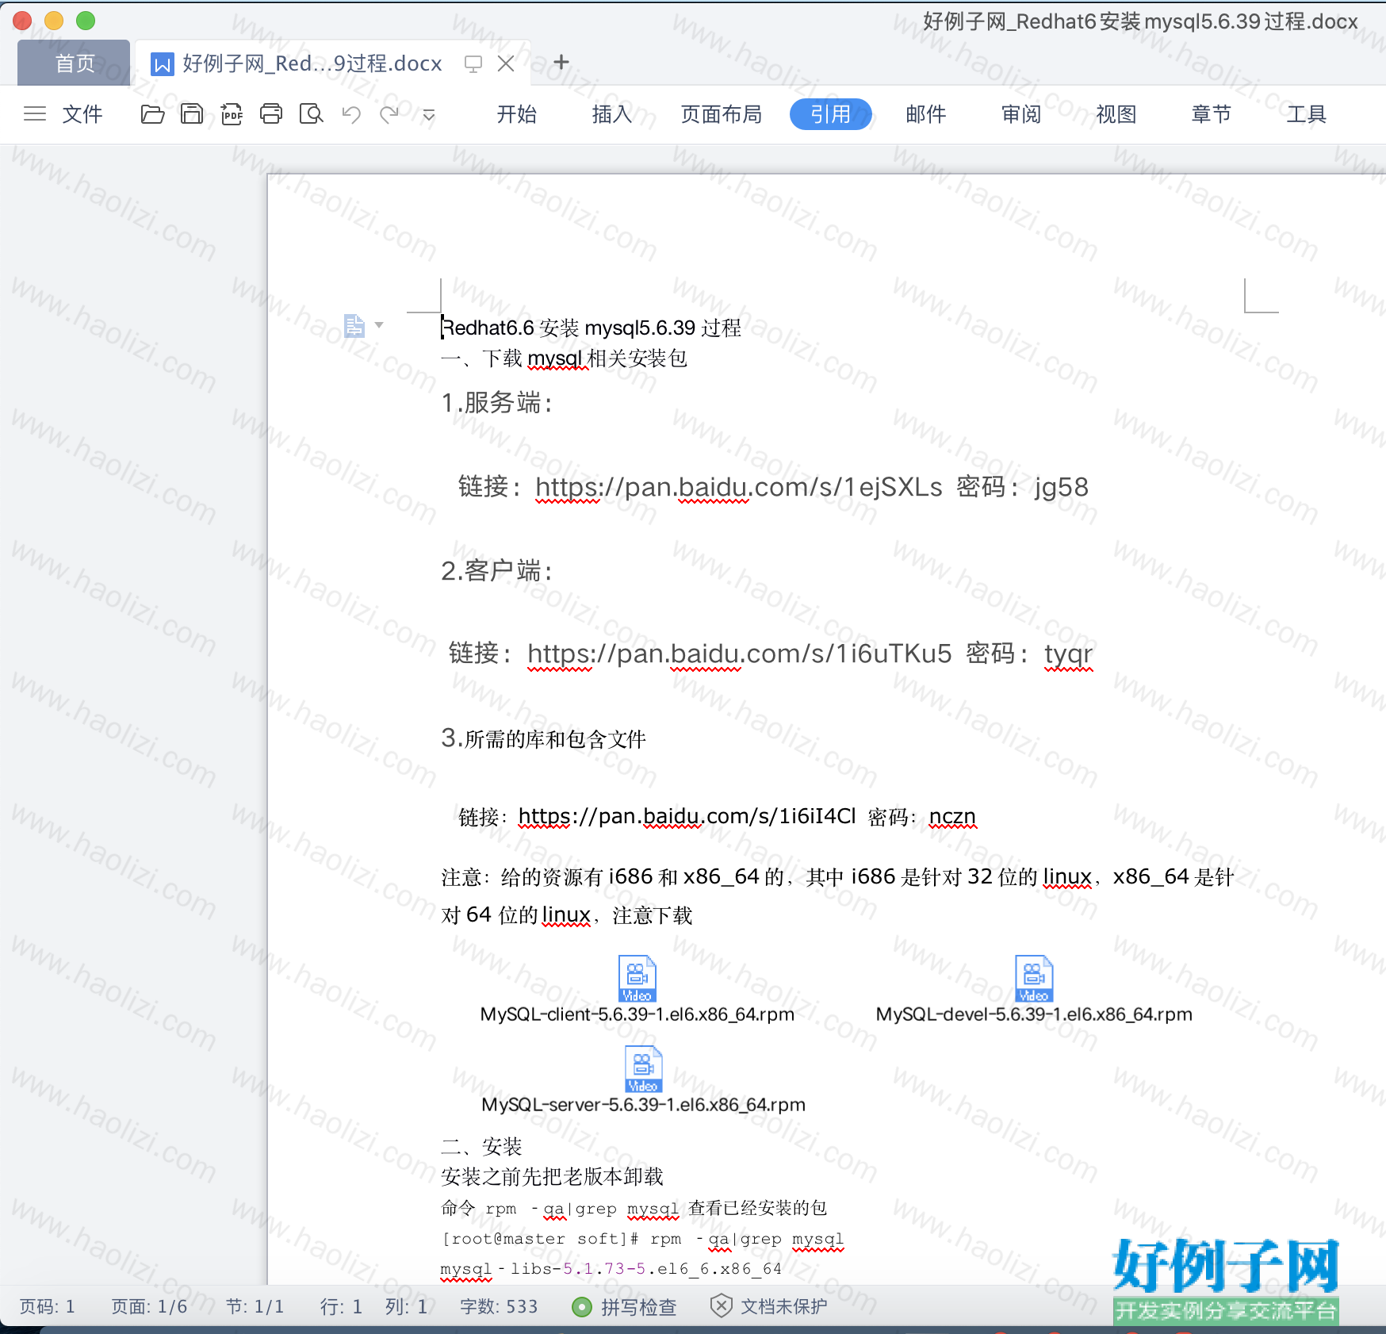Image resolution: width=1386 pixels, height=1334 pixels.
Task: Click the paragraph layout icon beside title
Action: (x=354, y=326)
